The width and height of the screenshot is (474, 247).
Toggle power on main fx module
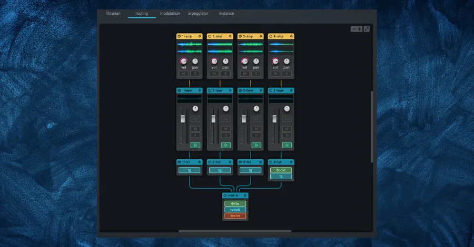(x=225, y=195)
